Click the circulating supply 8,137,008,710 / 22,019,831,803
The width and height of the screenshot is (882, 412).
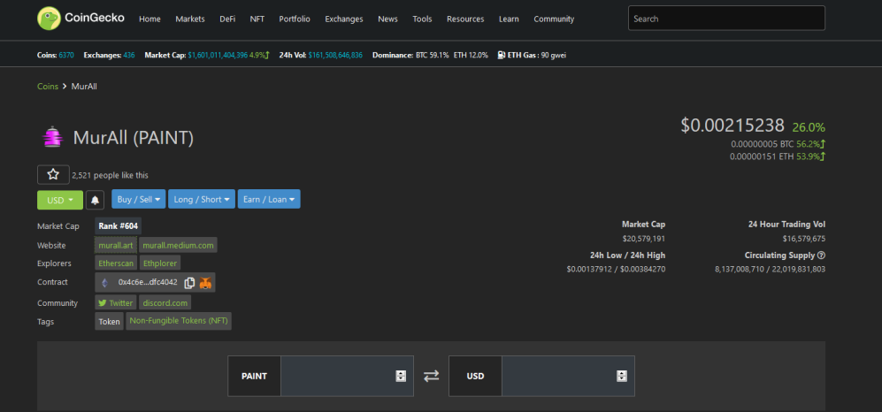click(x=770, y=270)
